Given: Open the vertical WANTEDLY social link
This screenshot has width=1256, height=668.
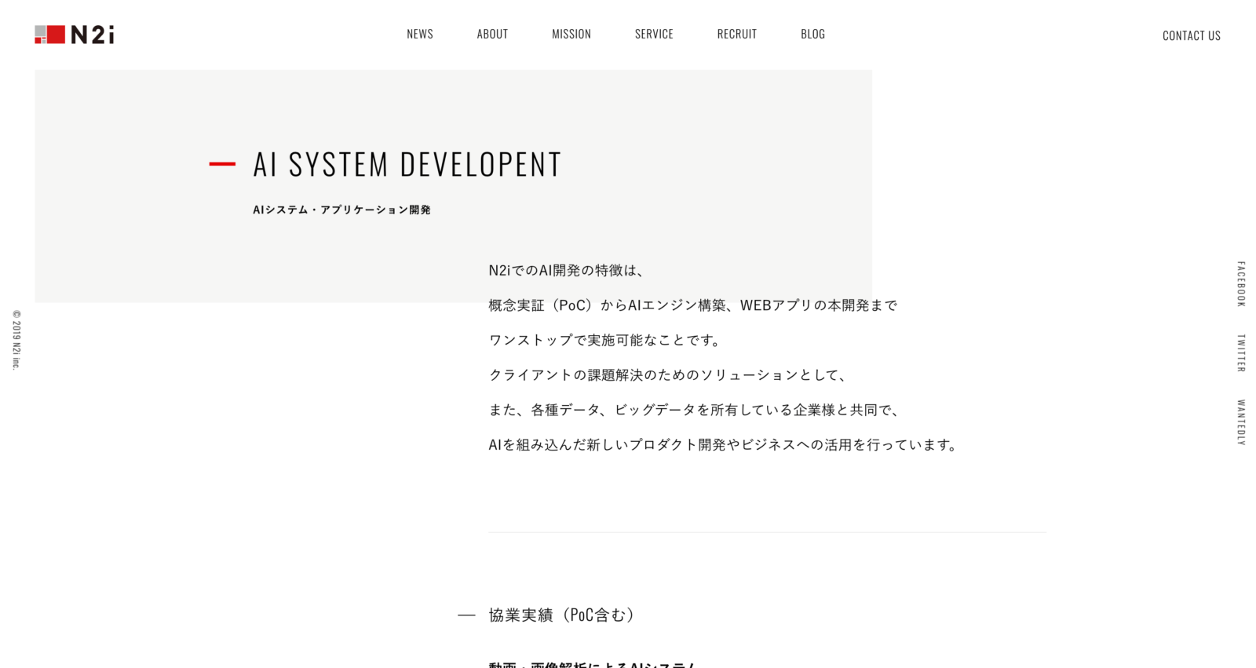Looking at the screenshot, I should (1241, 422).
